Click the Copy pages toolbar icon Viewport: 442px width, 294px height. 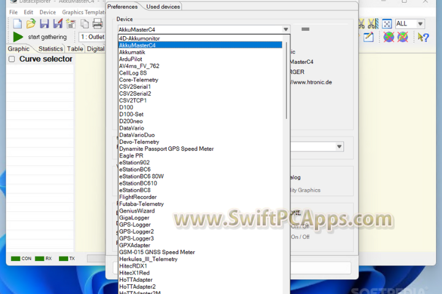tap(84, 24)
